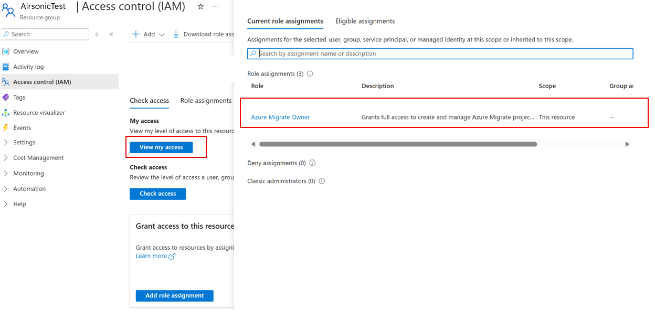Image resolution: width=655 pixels, height=320 pixels.
Task: Expand the Settings section
Action: point(6,143)
